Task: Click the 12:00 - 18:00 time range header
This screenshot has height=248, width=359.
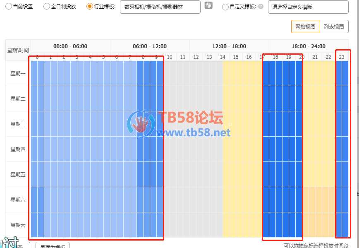Action: [x=229, y=46]
